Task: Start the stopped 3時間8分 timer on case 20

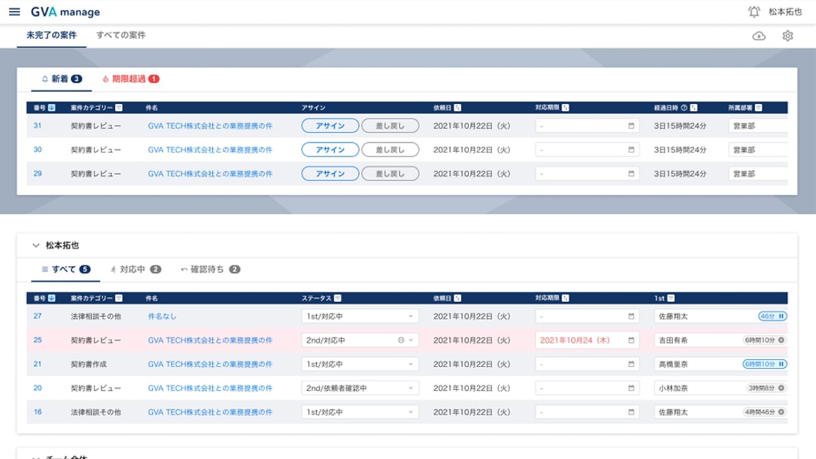Action: click(x=781, y=388)
